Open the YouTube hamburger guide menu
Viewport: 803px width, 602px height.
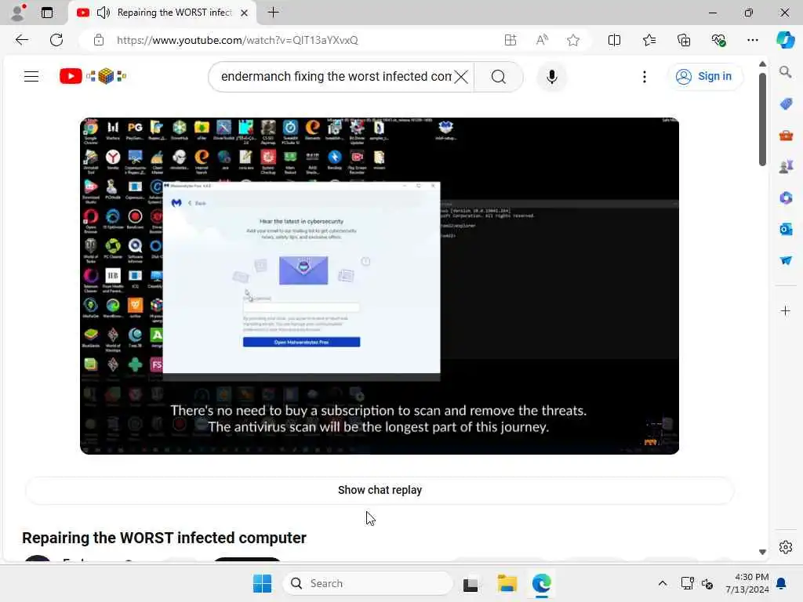(x=31, y=76)
